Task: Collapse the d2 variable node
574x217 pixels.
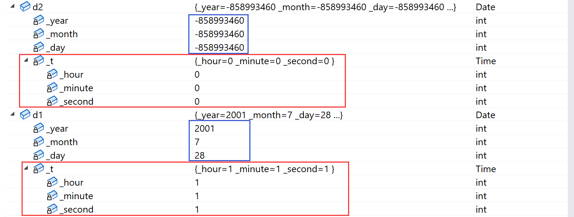Action: coord(12,6)
